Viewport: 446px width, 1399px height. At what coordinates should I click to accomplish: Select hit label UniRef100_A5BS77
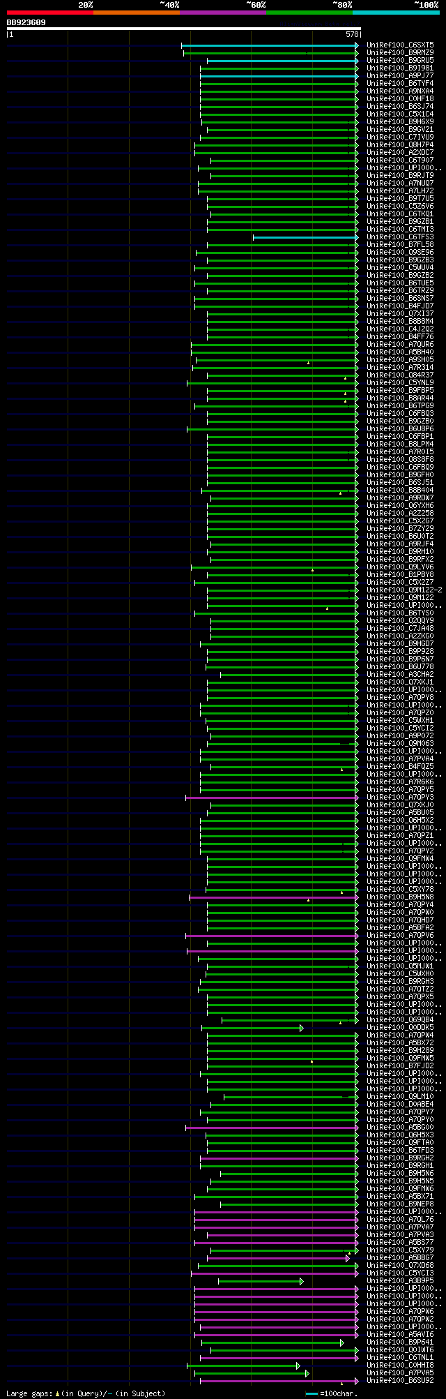point(400,1243)
